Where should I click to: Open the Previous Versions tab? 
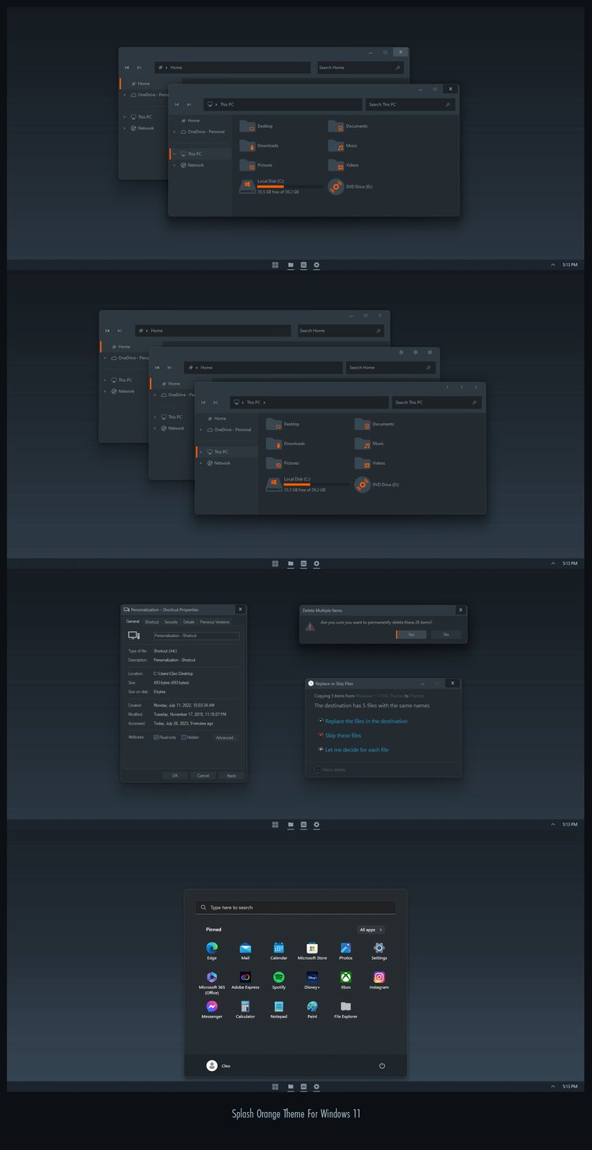click(x=215, y=622)
